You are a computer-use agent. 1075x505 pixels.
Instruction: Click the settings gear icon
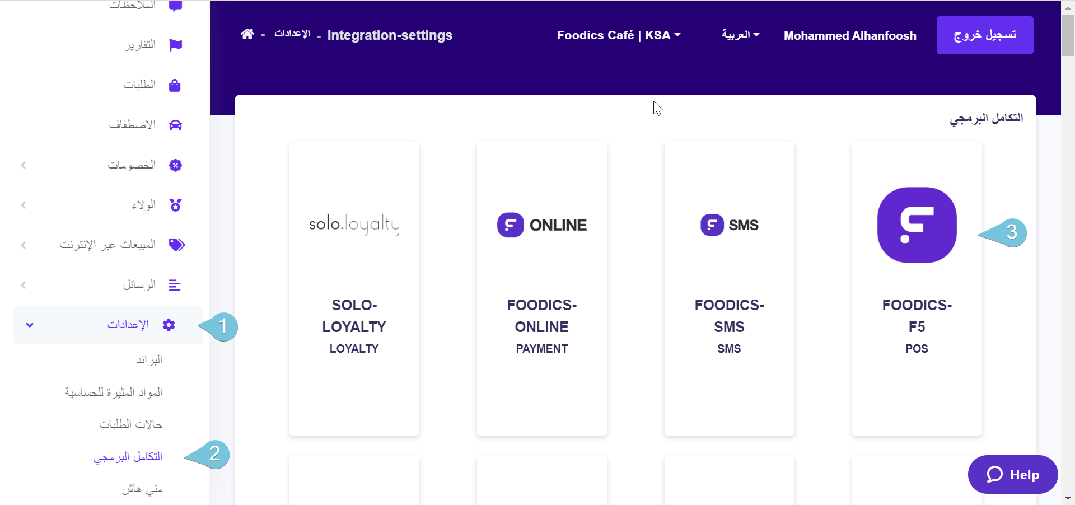(169, 325)
